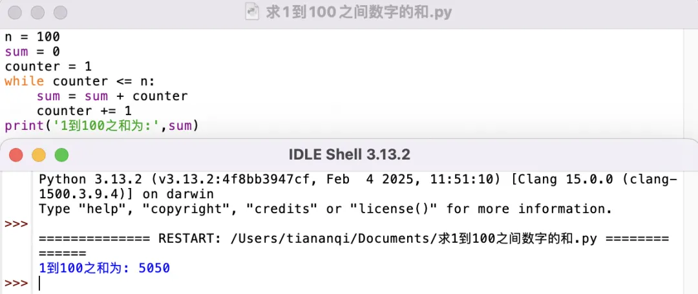
Task: Place cursor on the n = 100 line
Action: [x=32, y=36]
